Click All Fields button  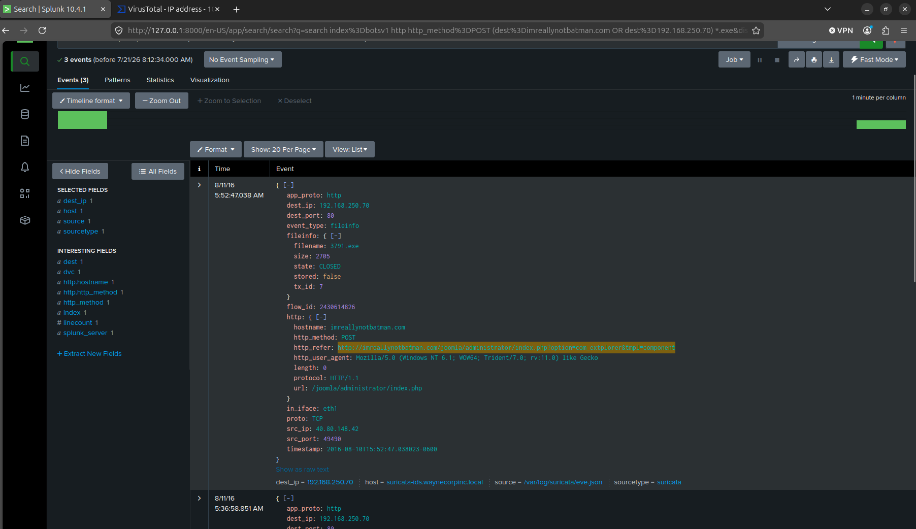click(158, 171)
